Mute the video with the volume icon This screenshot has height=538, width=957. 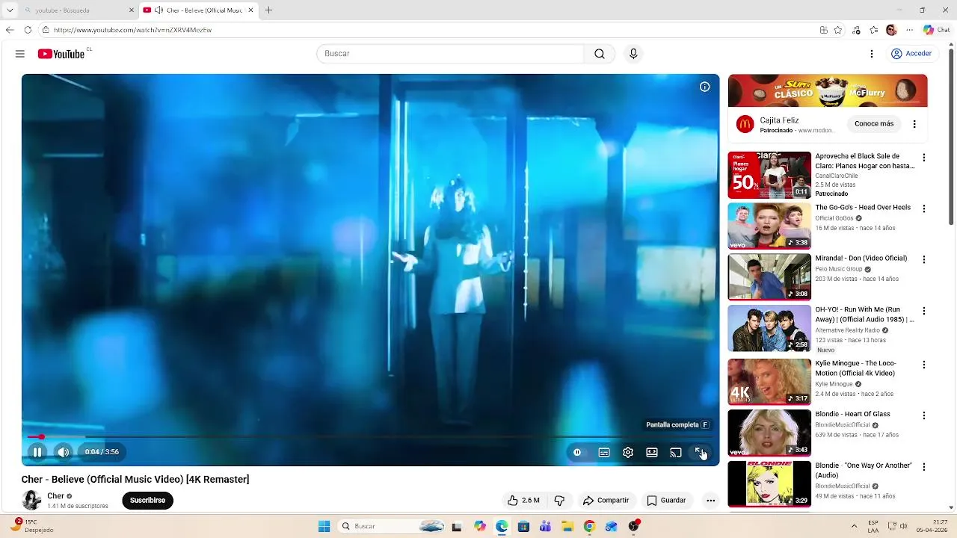point(64,452)
